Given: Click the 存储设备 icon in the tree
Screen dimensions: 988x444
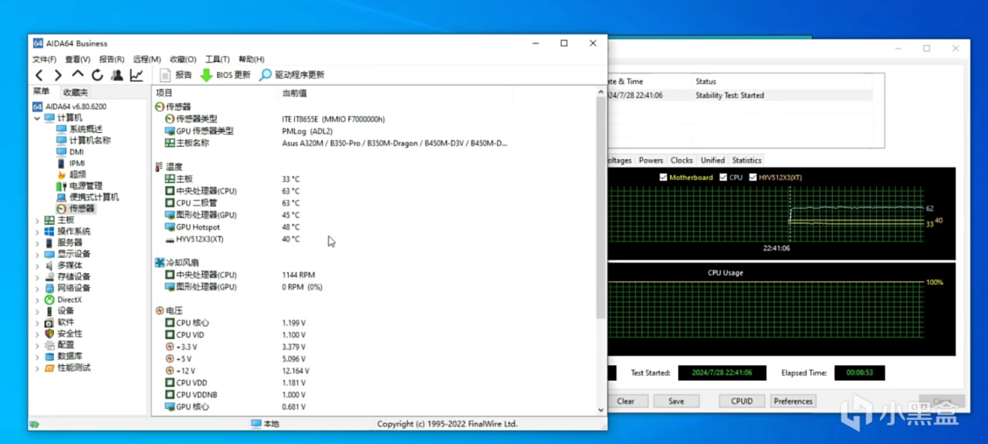Looking at the screenshot, I should click(49, 276).
